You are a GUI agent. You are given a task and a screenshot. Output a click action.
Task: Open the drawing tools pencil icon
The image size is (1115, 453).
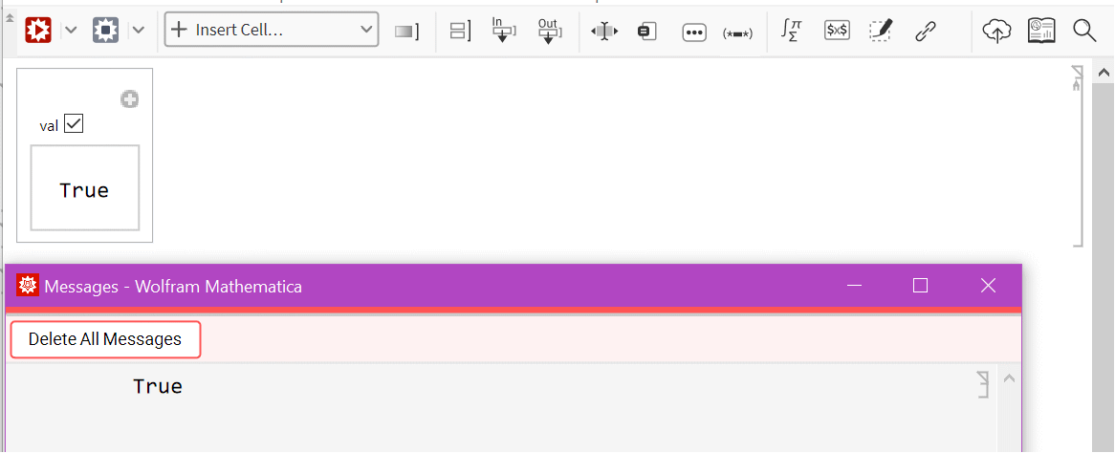(880, 30)
